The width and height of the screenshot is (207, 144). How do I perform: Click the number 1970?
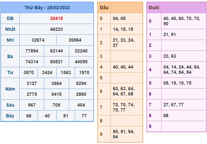pyautogui.click(x=84, y=72)
